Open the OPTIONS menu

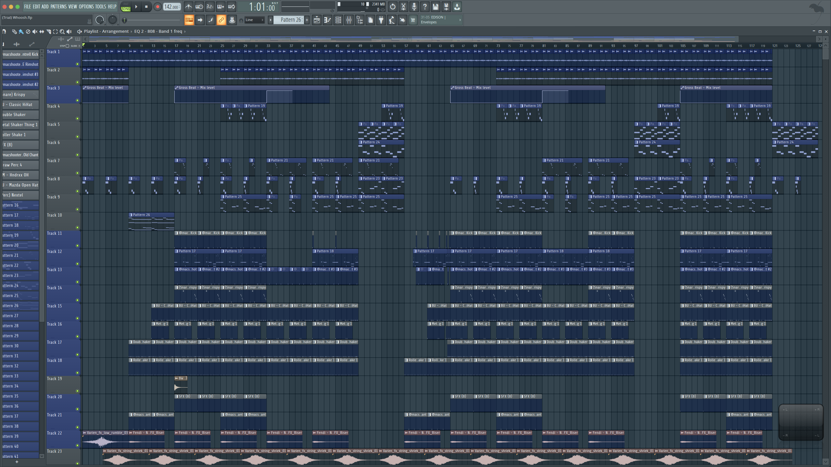coord(86,6)
